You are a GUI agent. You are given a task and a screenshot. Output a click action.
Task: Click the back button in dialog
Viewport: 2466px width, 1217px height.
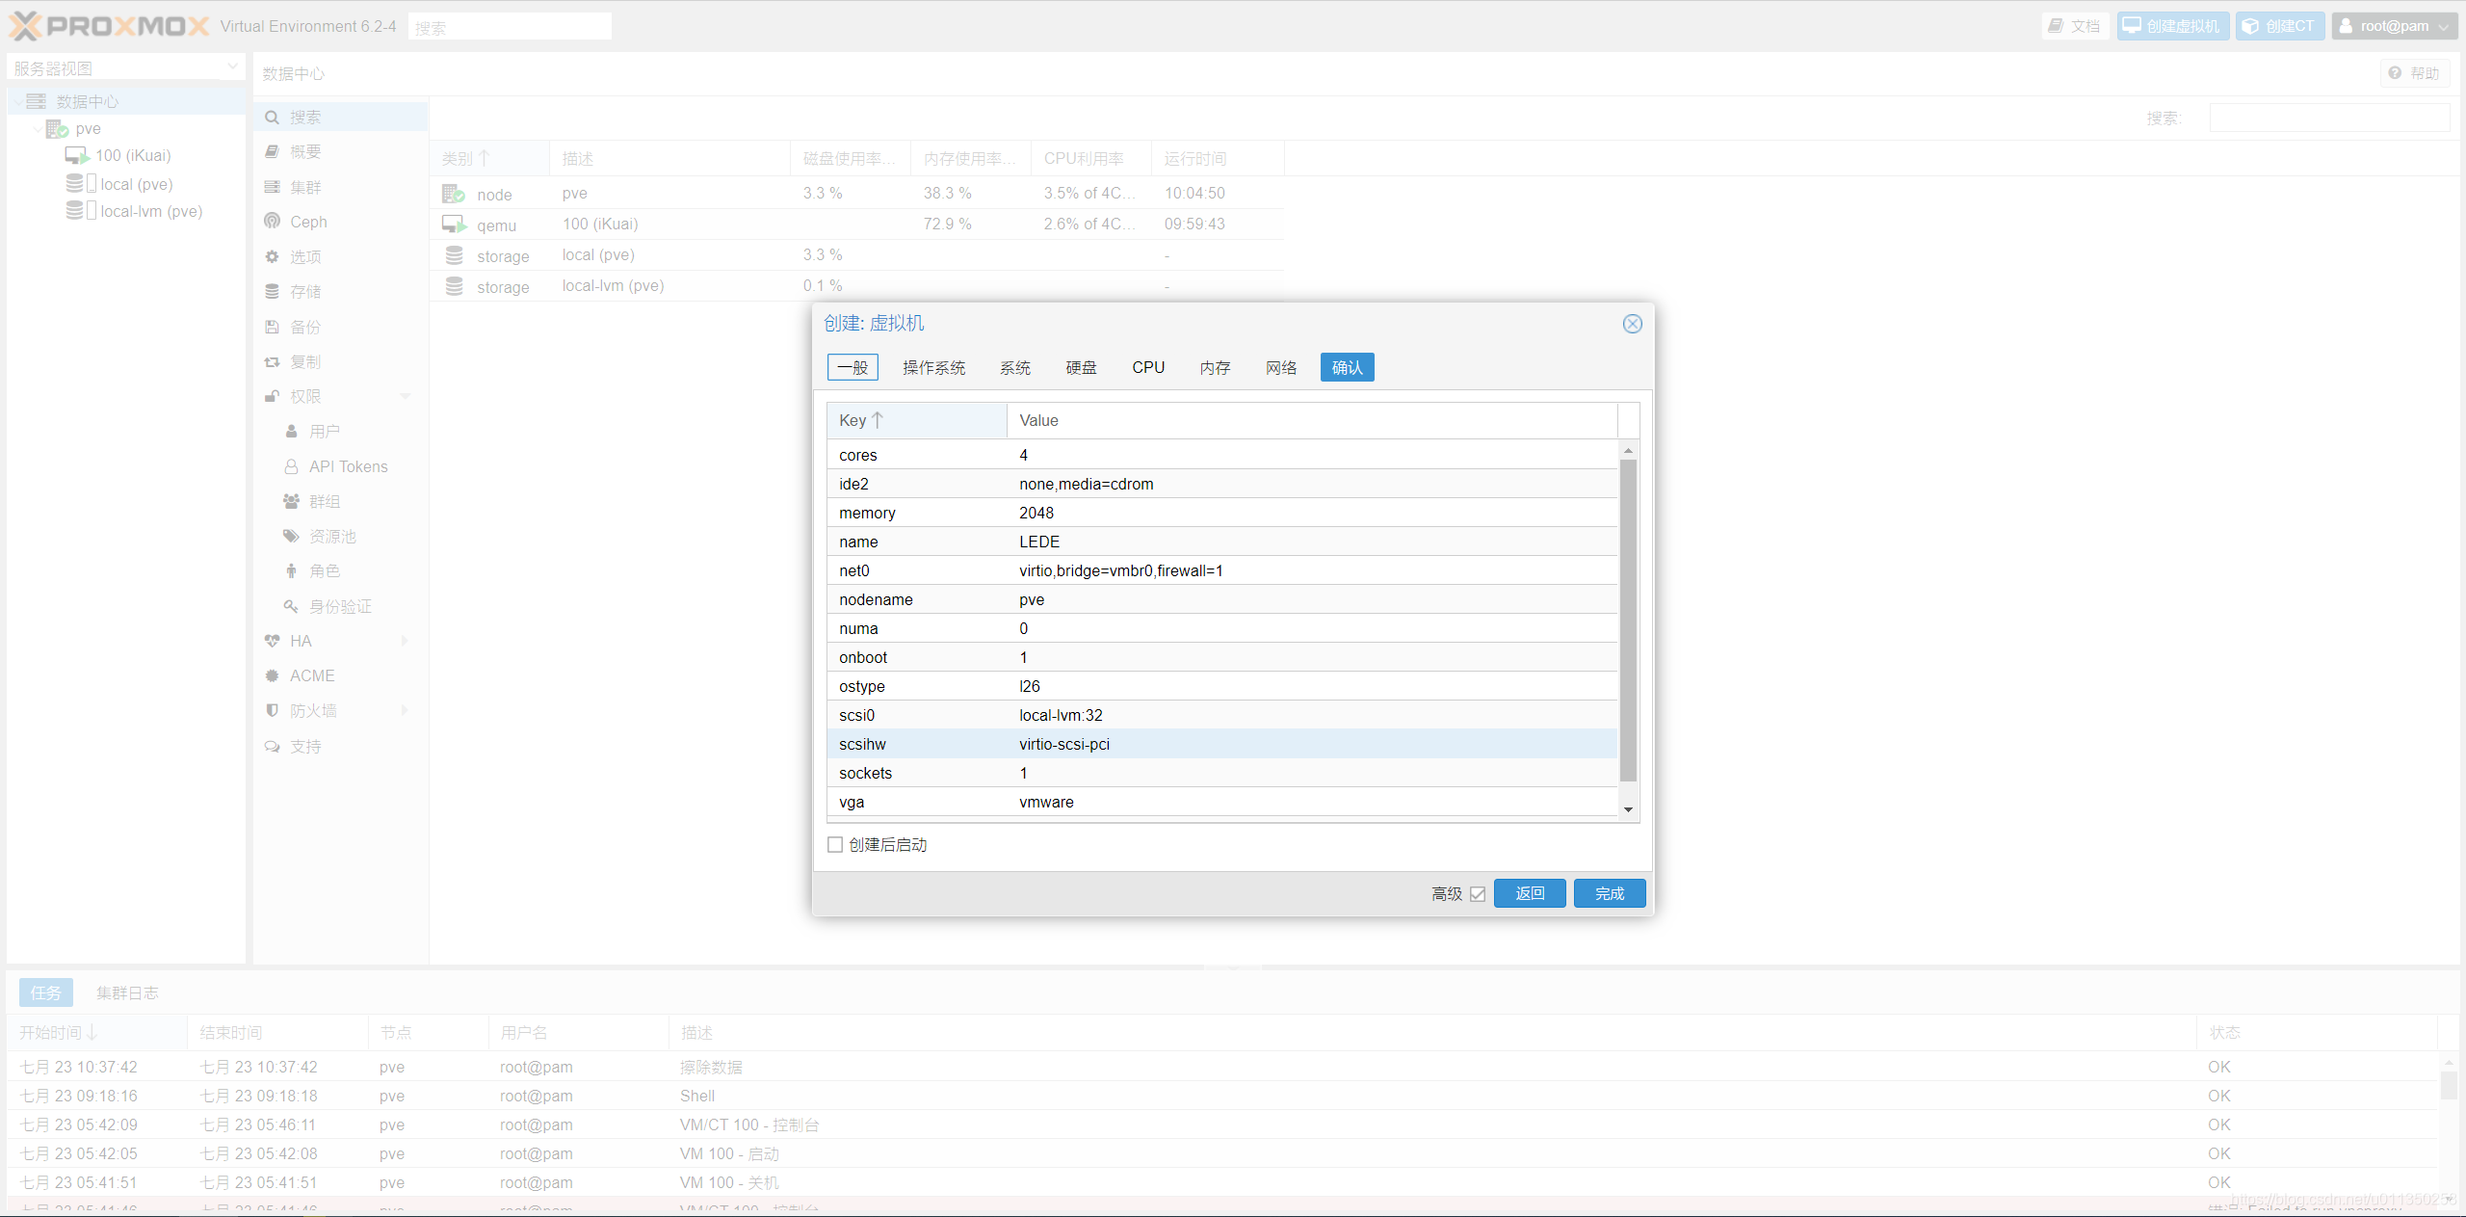1529,893
